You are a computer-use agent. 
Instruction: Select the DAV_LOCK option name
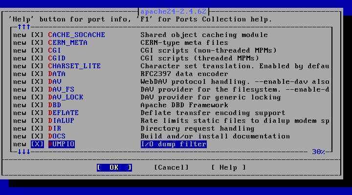(66, 97)
